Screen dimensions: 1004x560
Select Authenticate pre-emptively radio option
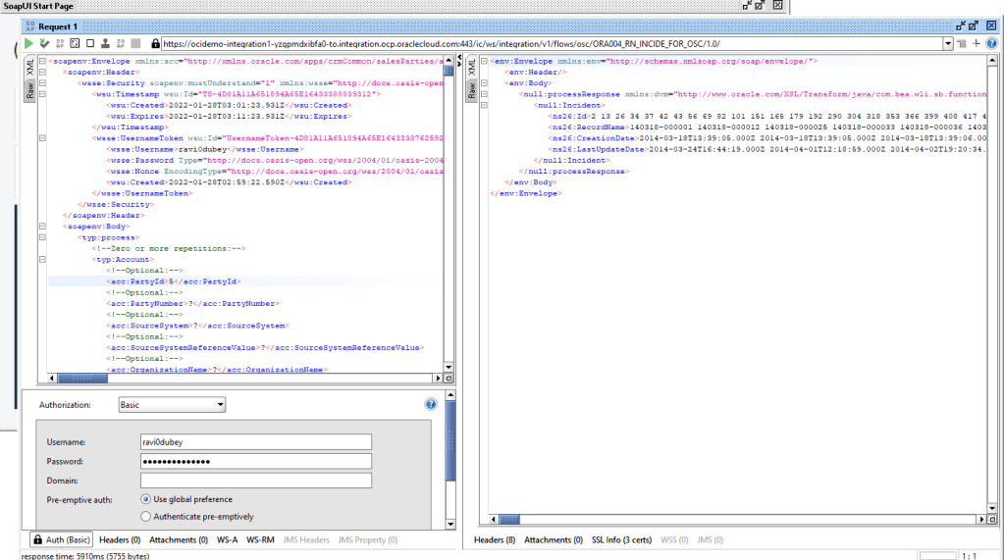click(x=147, y=517)
